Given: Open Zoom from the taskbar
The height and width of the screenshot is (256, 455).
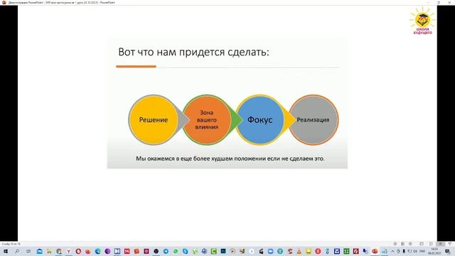Looking at the screenshot, I should pyautogui.click(x=270, y=251).
